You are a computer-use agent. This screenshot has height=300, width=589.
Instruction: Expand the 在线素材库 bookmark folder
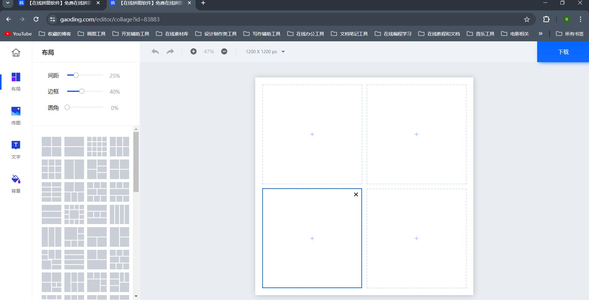(x=172, y=34)
